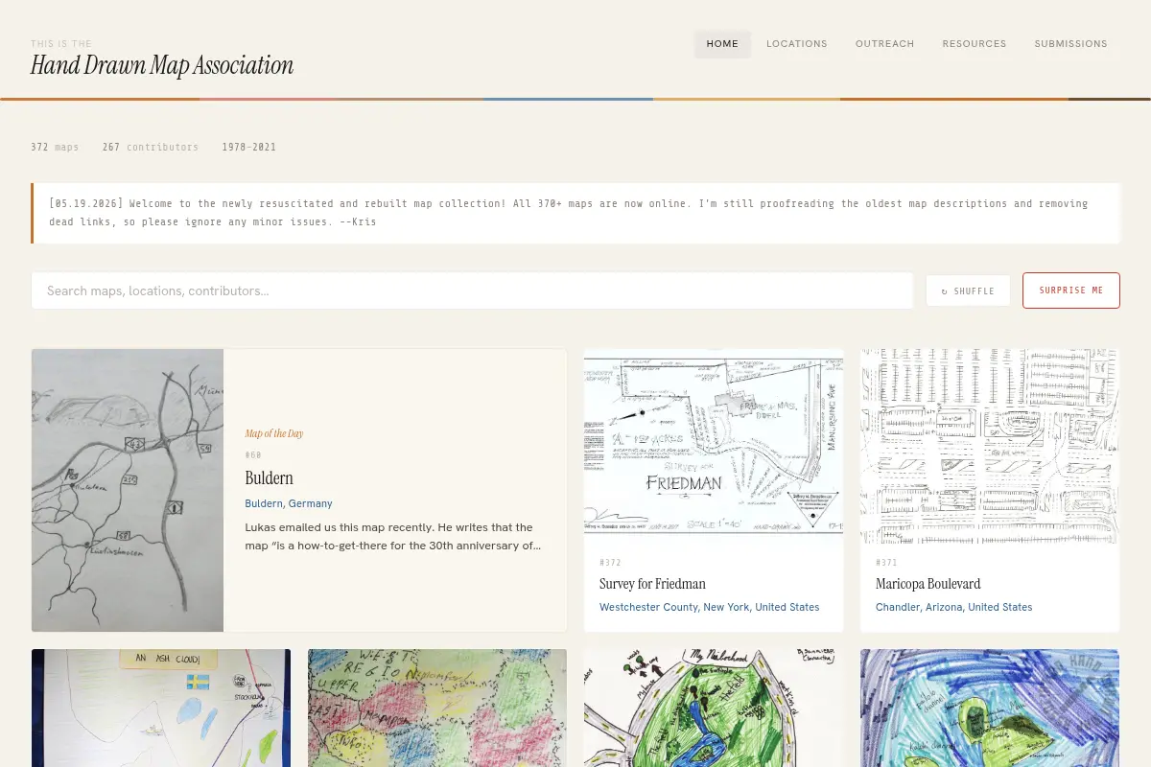Open the Resources nav item
Image resolution: width=1151 pixels, height=767 pixels.
(975, 44)
